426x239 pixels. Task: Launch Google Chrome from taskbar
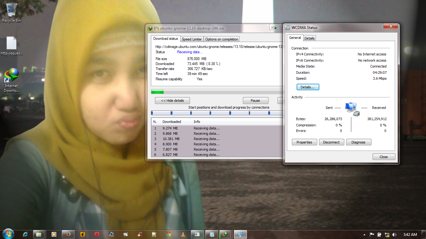(x=169, y=234)
